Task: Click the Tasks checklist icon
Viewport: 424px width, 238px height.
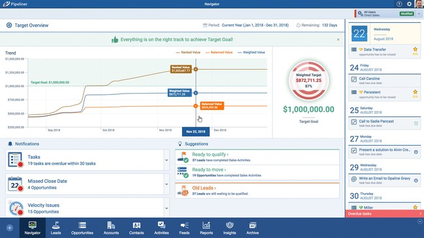Action: (x=16, y=160)
